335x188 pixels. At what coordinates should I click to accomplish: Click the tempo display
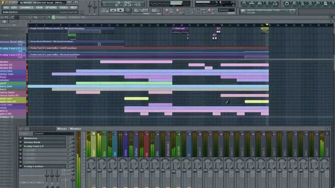pyautogui.click(x=141, y=10)
